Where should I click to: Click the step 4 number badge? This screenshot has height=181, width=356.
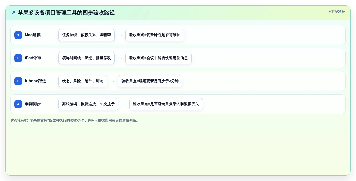tap(18, 104)
